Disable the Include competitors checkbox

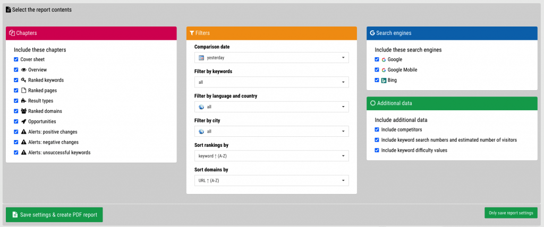point(377,129)
